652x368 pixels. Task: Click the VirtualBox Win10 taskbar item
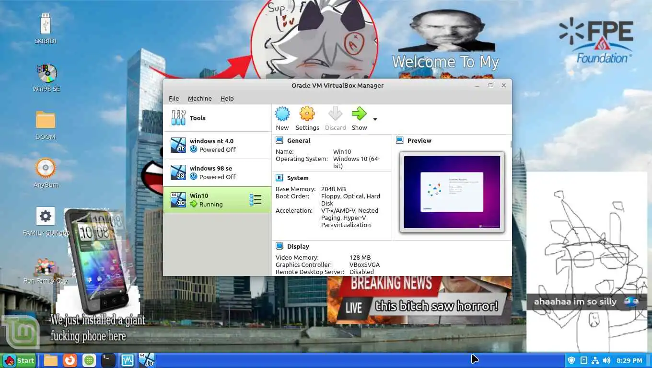click(x=147, y=360)
